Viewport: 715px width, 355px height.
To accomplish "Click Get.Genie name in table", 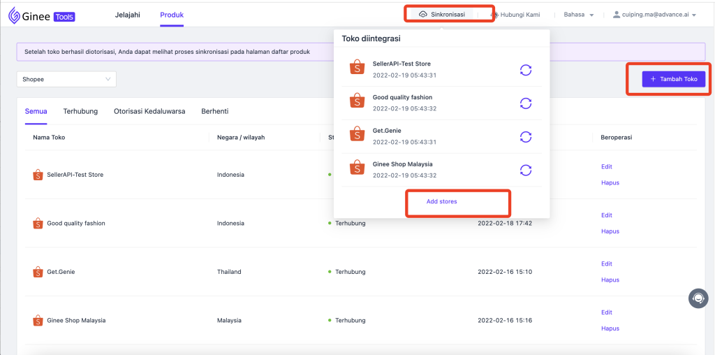I will click(61, 272).
